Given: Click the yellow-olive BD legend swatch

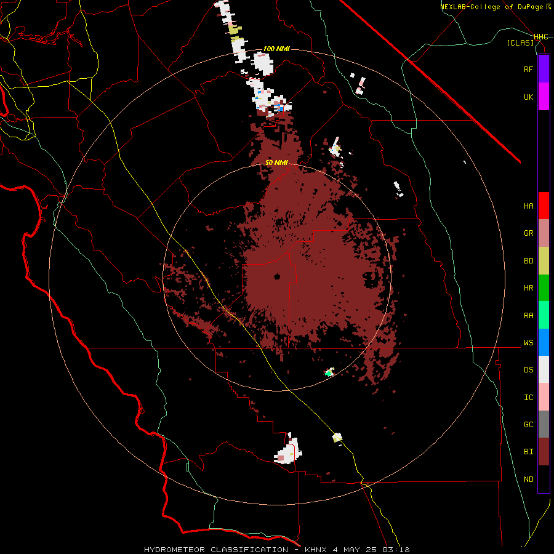Looking at the screenshot, I should tap(544, 261).
